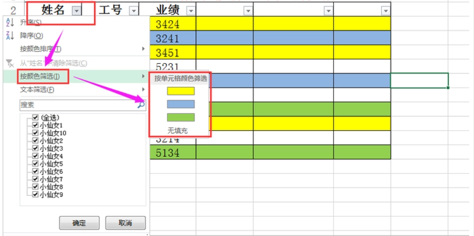The width and height of the screenshot is (474, 236).
Task: Open the second-to-last column's filter dropdown
Action: click(x=328, y=11)
